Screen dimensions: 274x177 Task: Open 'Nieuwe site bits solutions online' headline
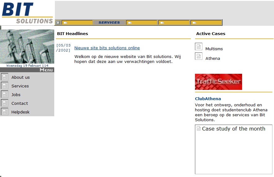pyautogui.click(x=107, y=48)
